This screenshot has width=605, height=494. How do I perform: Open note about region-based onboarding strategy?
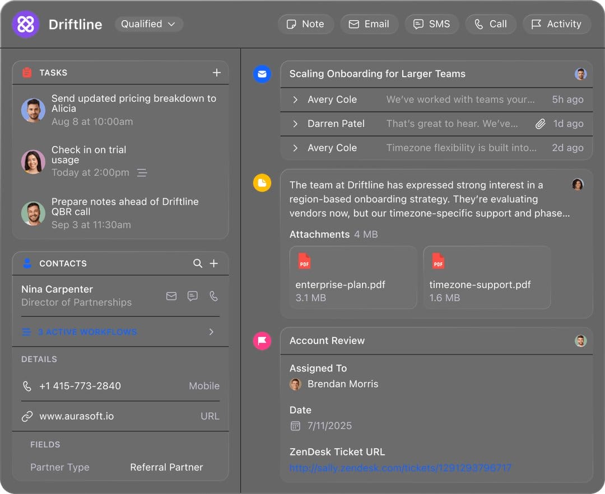click(430, 199)
